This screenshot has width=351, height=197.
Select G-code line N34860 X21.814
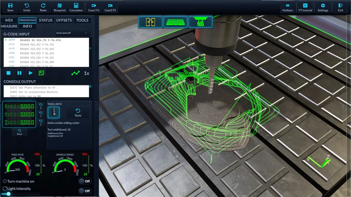[x=46, y=62]
